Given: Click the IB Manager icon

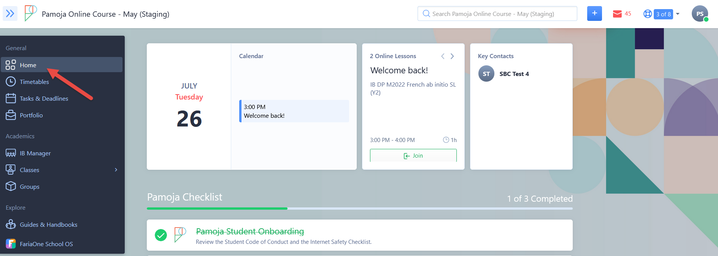Looking at the screenshot, I should click(x=11, y=153).
